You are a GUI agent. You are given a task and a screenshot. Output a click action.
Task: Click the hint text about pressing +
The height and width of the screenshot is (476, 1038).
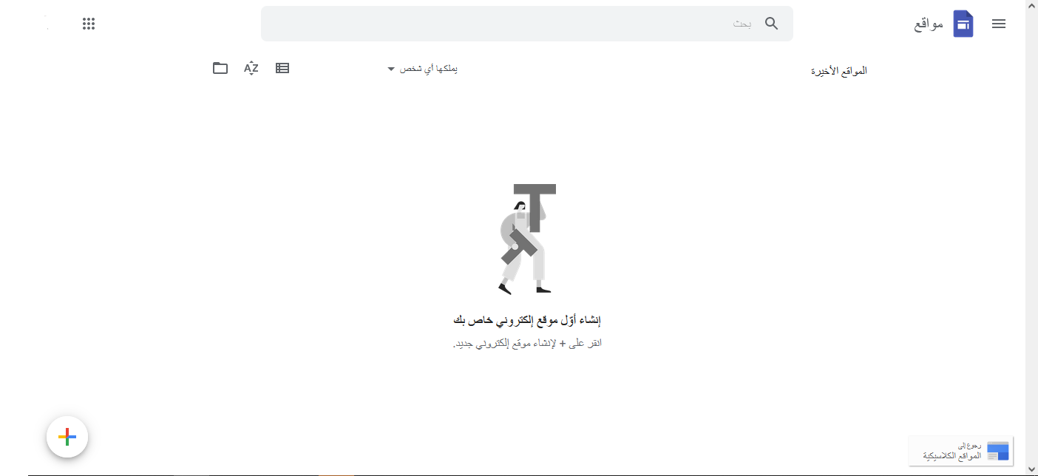pyautogui.click(x=527, y=344)
